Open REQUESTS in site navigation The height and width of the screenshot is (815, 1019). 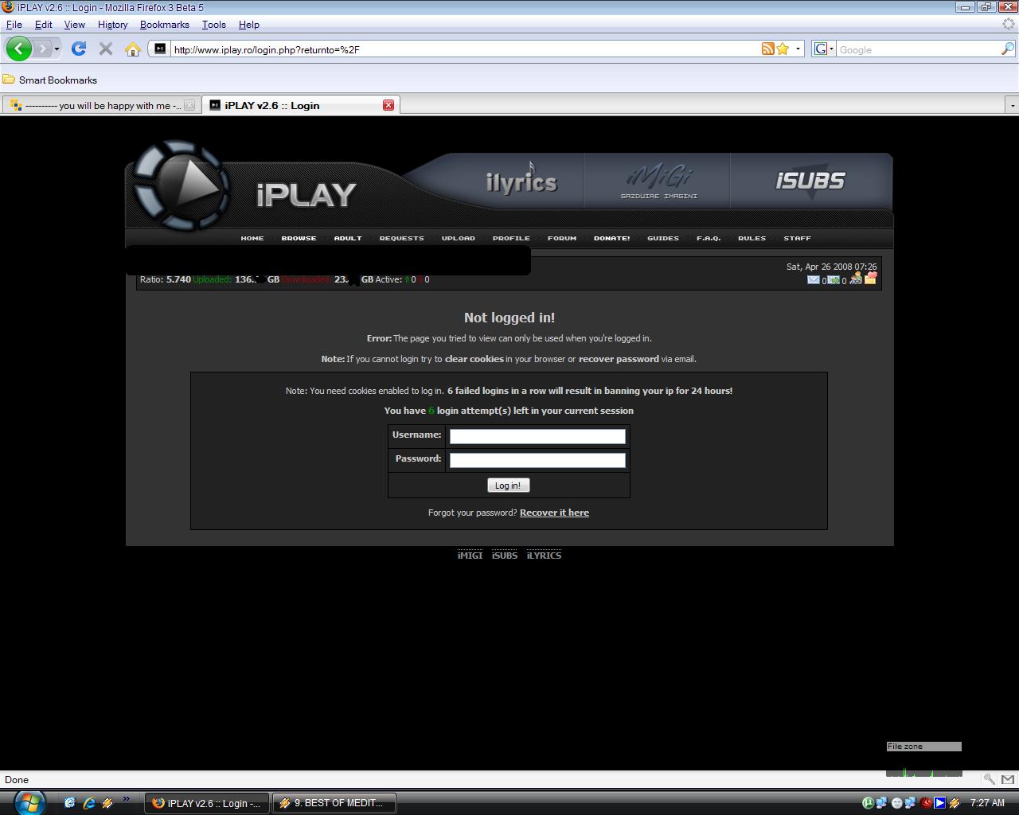pyautogui.click(x=401, y=238)
